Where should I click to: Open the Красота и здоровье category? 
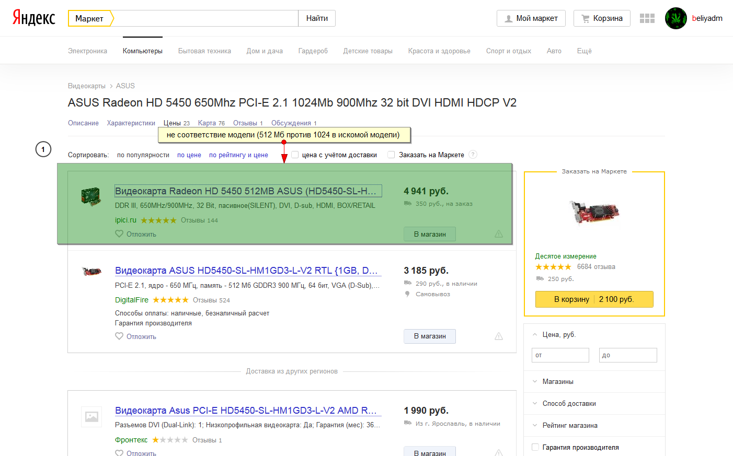pos(439,51)
